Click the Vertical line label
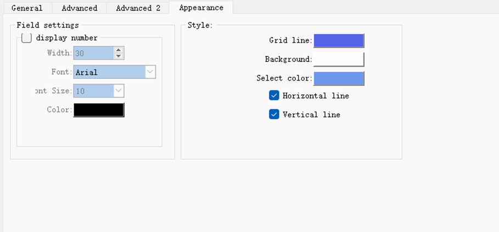 pos(311,115)
